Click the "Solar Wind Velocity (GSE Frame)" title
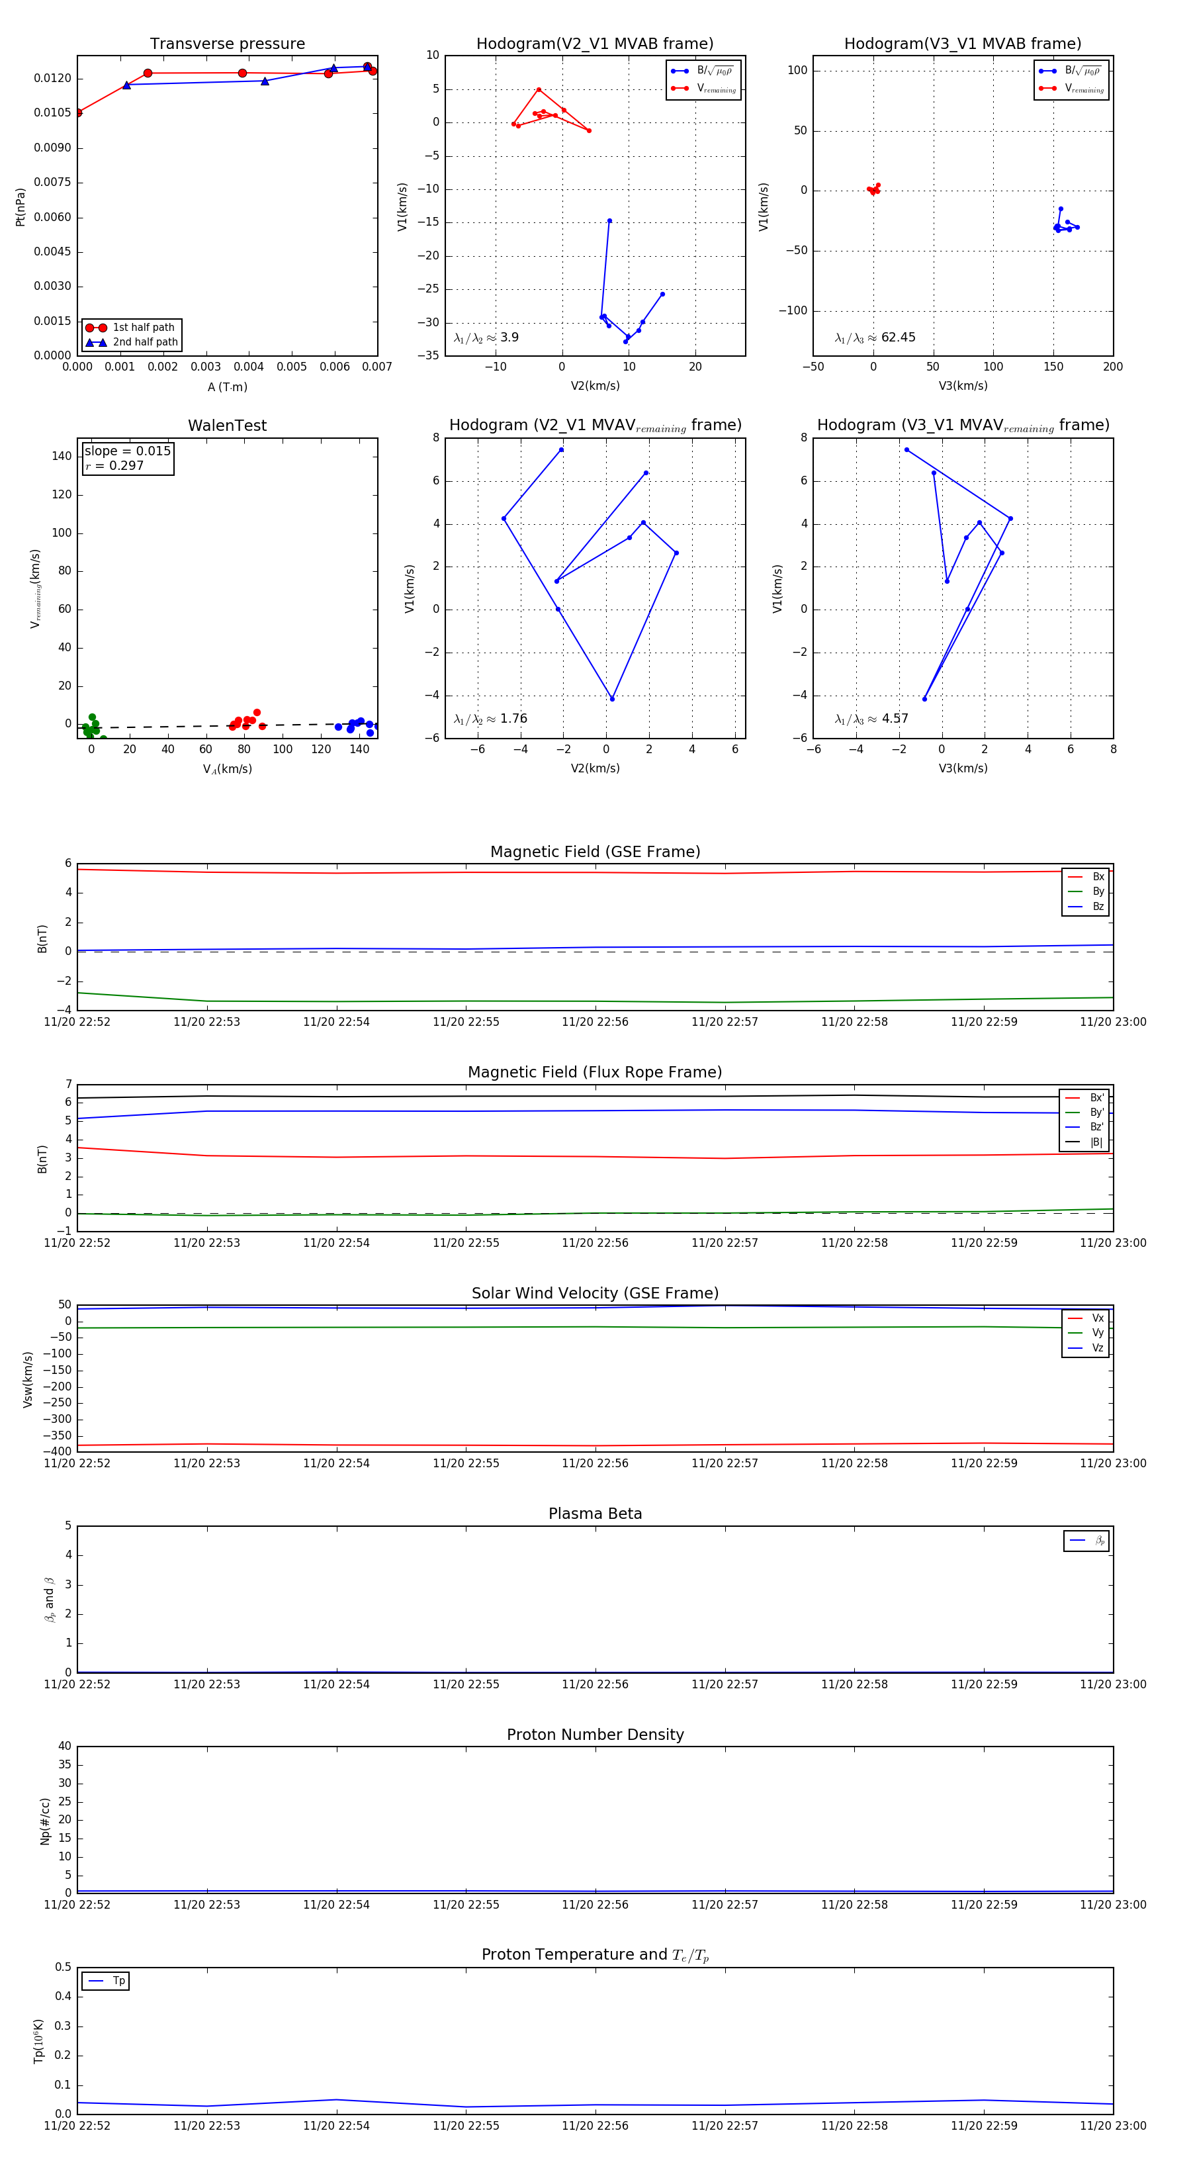Screen dimensions: 1191x2184 (595, 1293)
